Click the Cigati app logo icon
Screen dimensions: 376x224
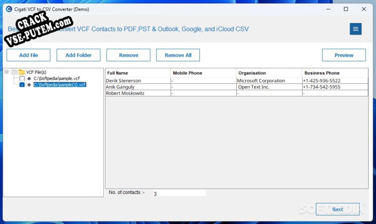tap(9, 9)
